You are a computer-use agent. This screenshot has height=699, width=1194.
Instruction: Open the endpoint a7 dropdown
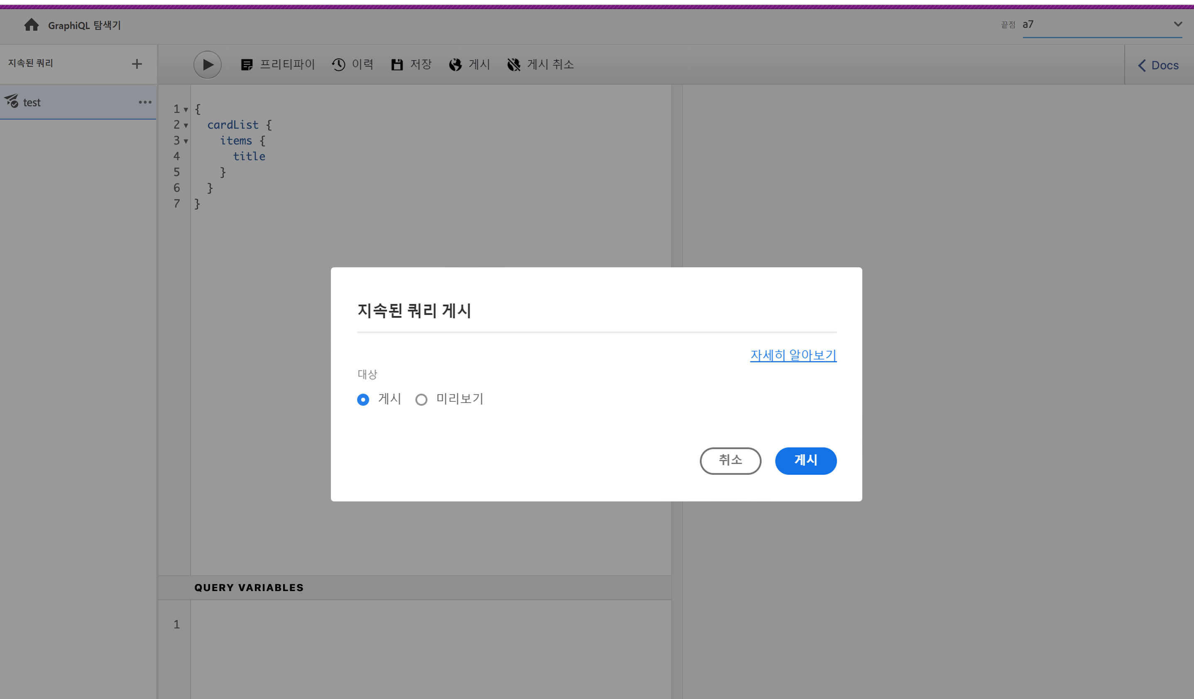[x=1178, y=24]
